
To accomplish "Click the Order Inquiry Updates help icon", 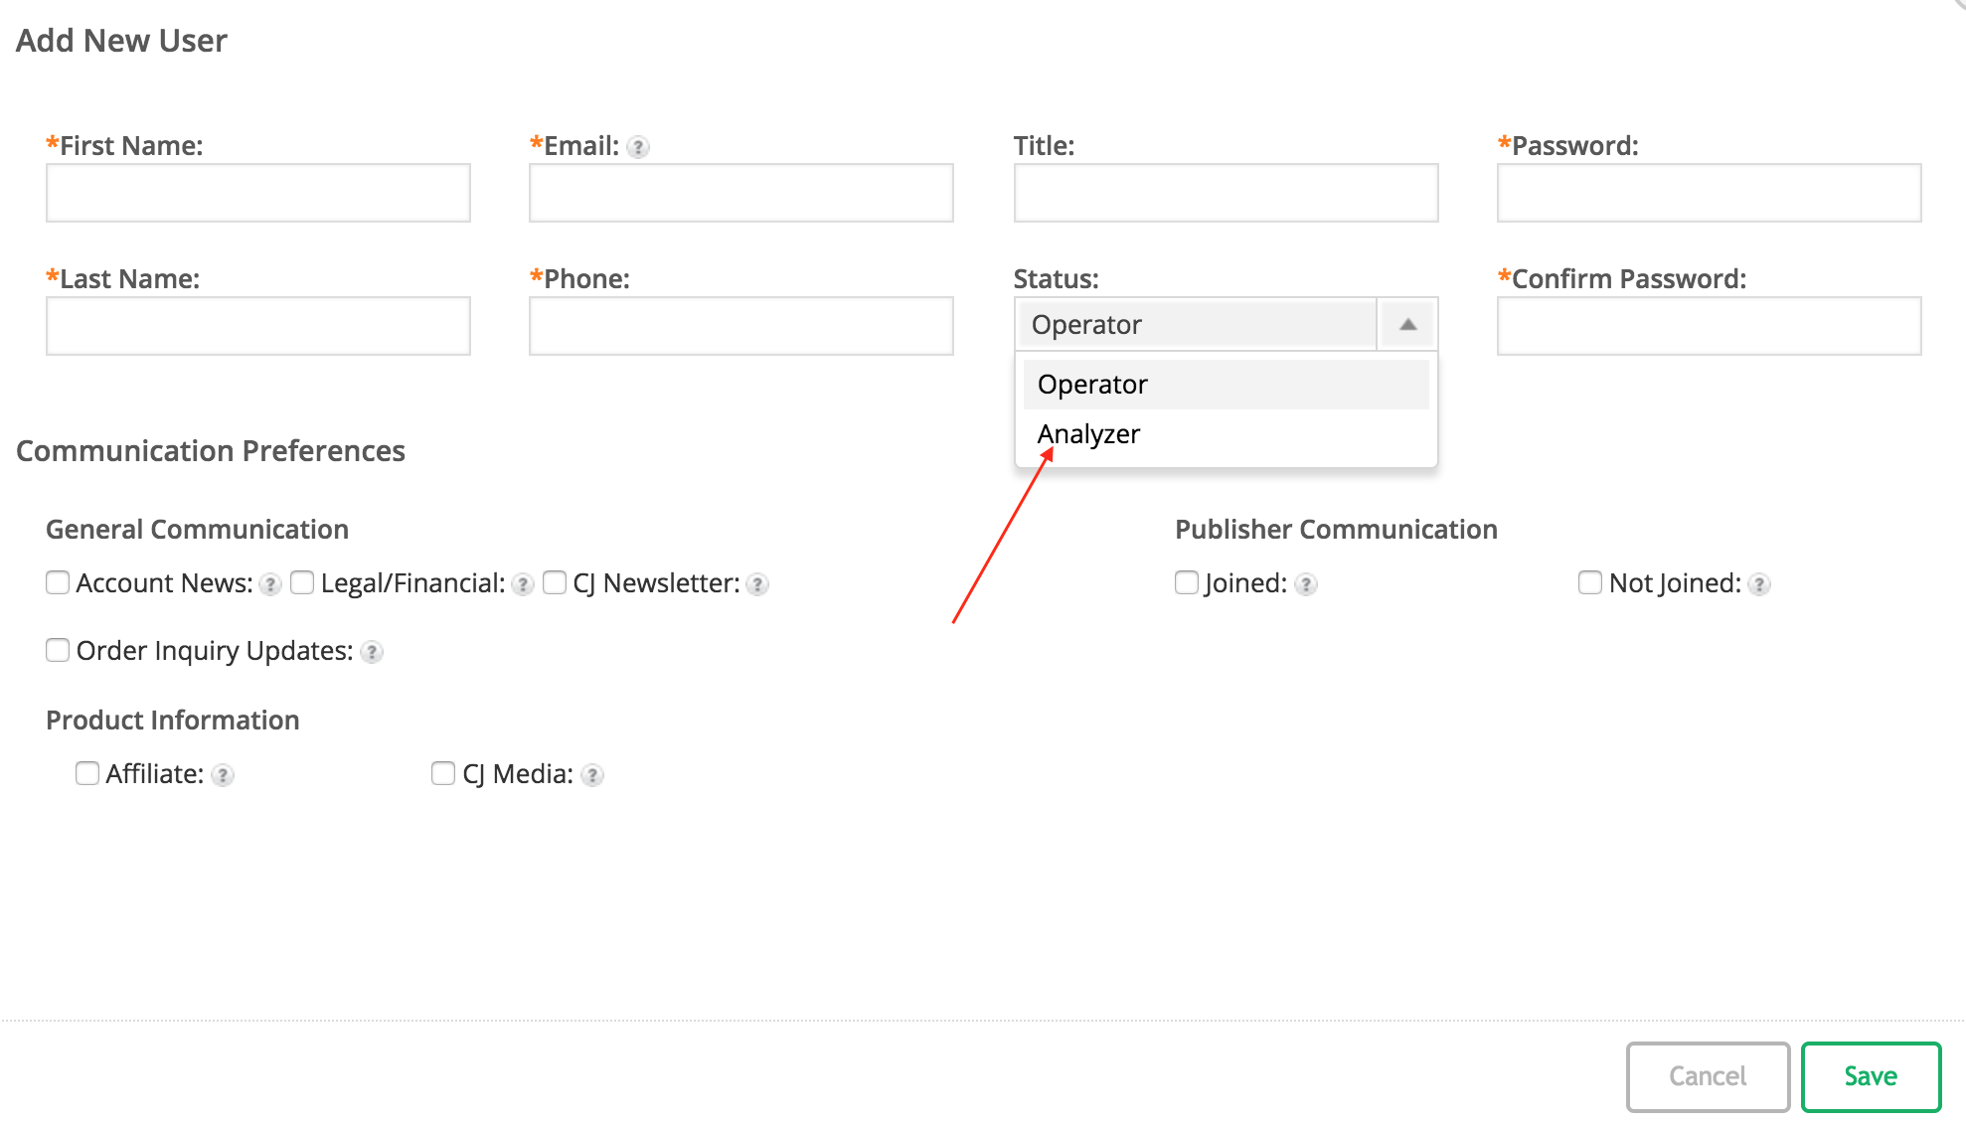I will pyautogui.click(x=372, y=652).
